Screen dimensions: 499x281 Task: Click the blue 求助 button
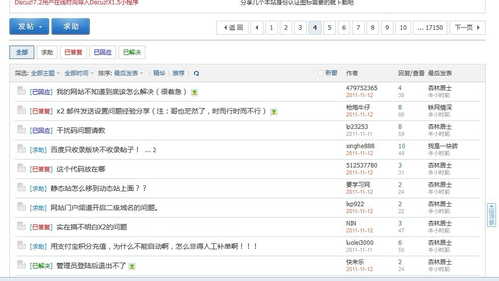pyautogui.click(x=70, y=26)
